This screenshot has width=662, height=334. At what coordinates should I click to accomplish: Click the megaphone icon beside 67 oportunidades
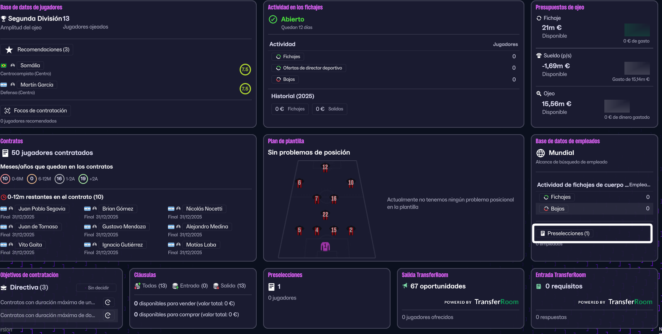(405, 286)
